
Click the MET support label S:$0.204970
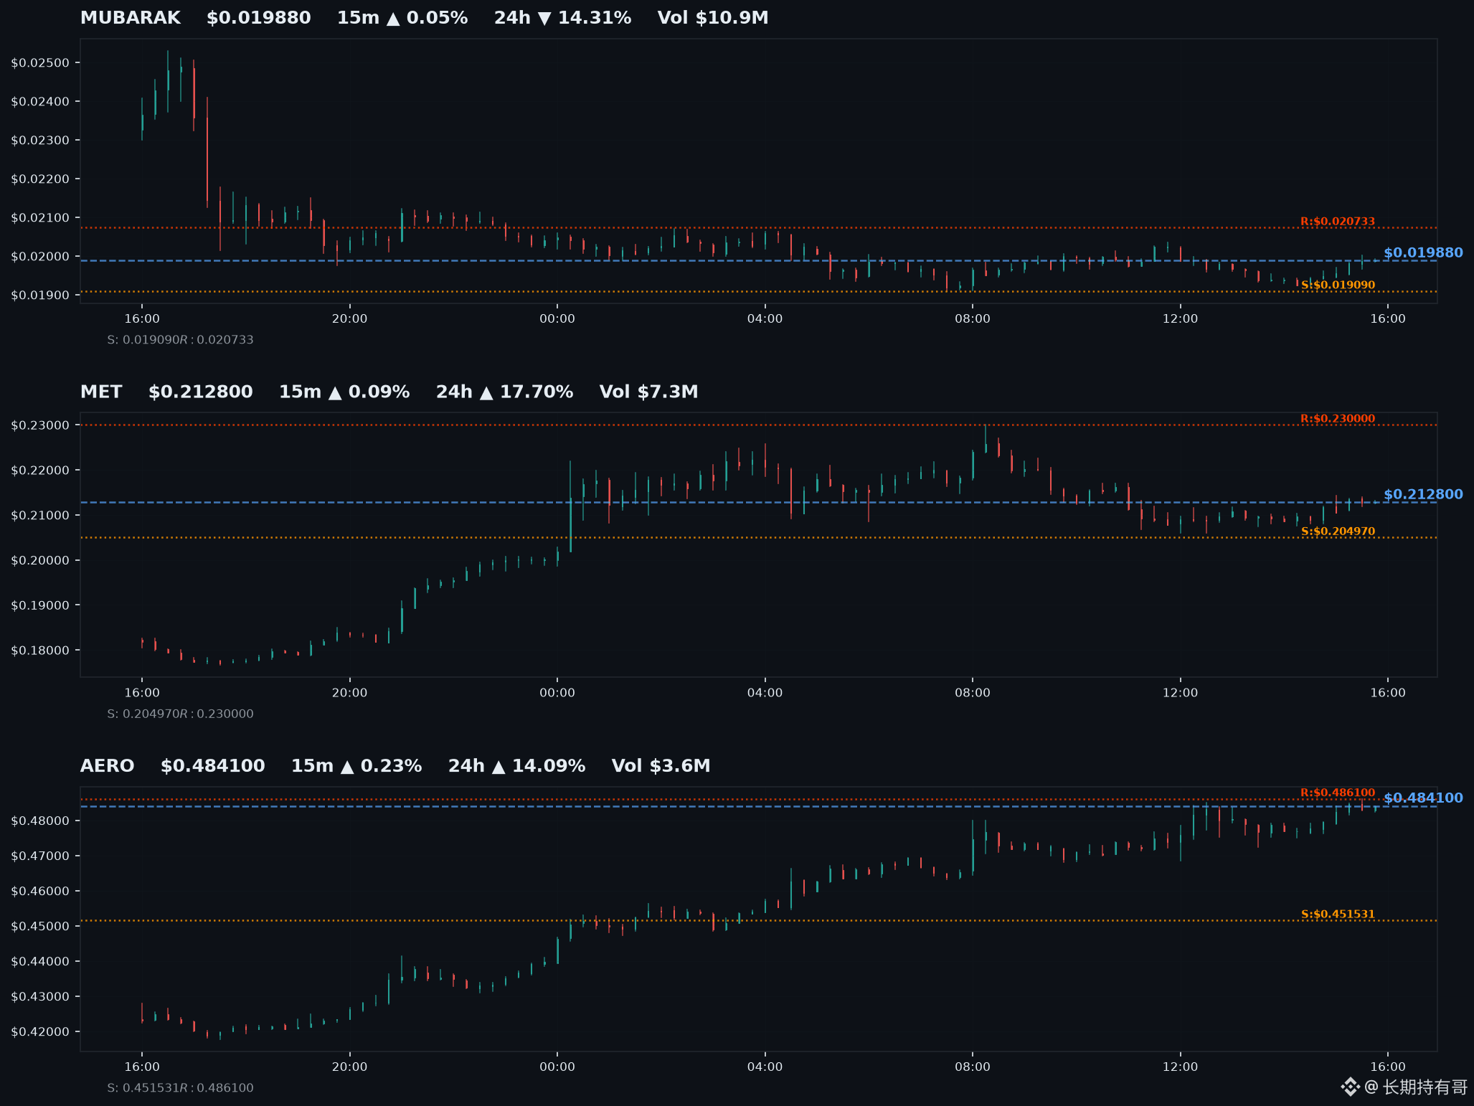1338,531
